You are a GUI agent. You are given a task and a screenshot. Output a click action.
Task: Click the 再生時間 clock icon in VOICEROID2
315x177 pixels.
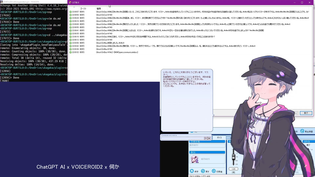coord(302,131)
